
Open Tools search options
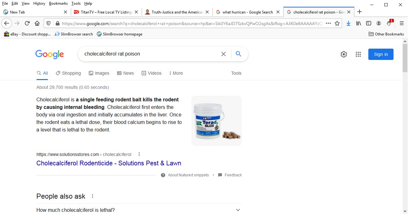tap(236, 73)
